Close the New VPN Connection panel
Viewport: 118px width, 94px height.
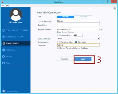point(114,9)
